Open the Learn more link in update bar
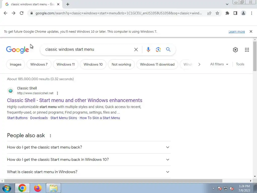The height and width of the screenshot is (193, 257). 237,31
